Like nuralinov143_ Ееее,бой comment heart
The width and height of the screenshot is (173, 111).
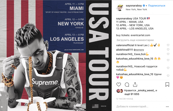pos(168,54)
